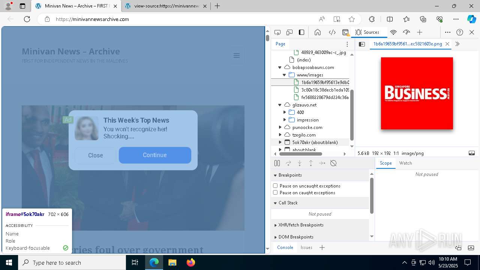Open the Console drawer tab
Image resolution: width=480 pixels, height=270 pixels.
[x=285, y=247]
